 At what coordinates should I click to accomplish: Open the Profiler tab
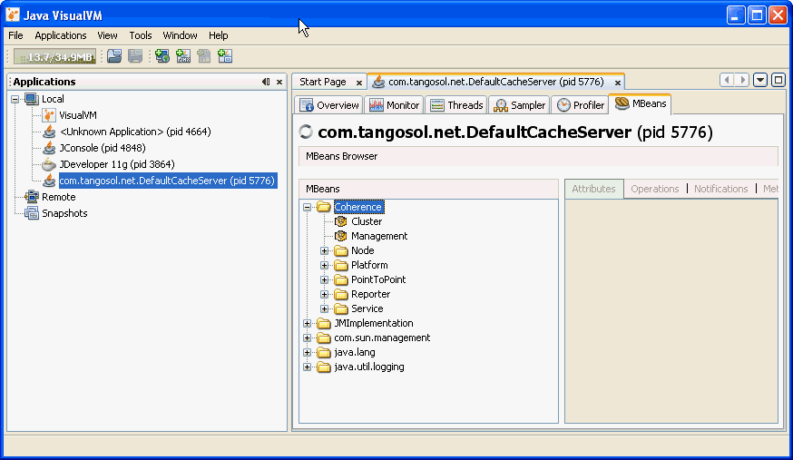click(x=580, y=105)
